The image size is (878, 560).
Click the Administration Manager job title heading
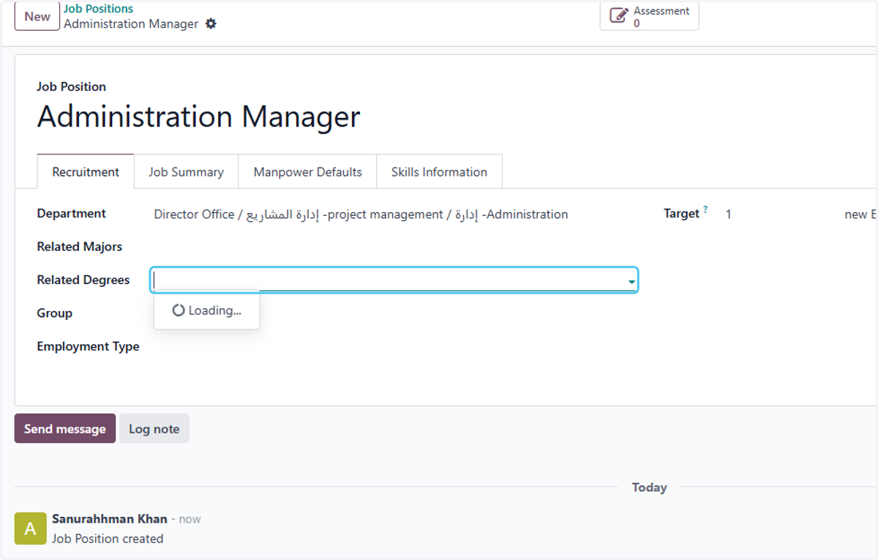click(x=199, y=117)
